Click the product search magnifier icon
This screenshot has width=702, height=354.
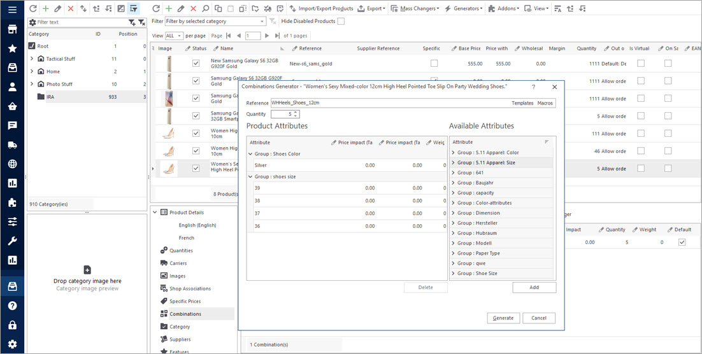[205, 9]
